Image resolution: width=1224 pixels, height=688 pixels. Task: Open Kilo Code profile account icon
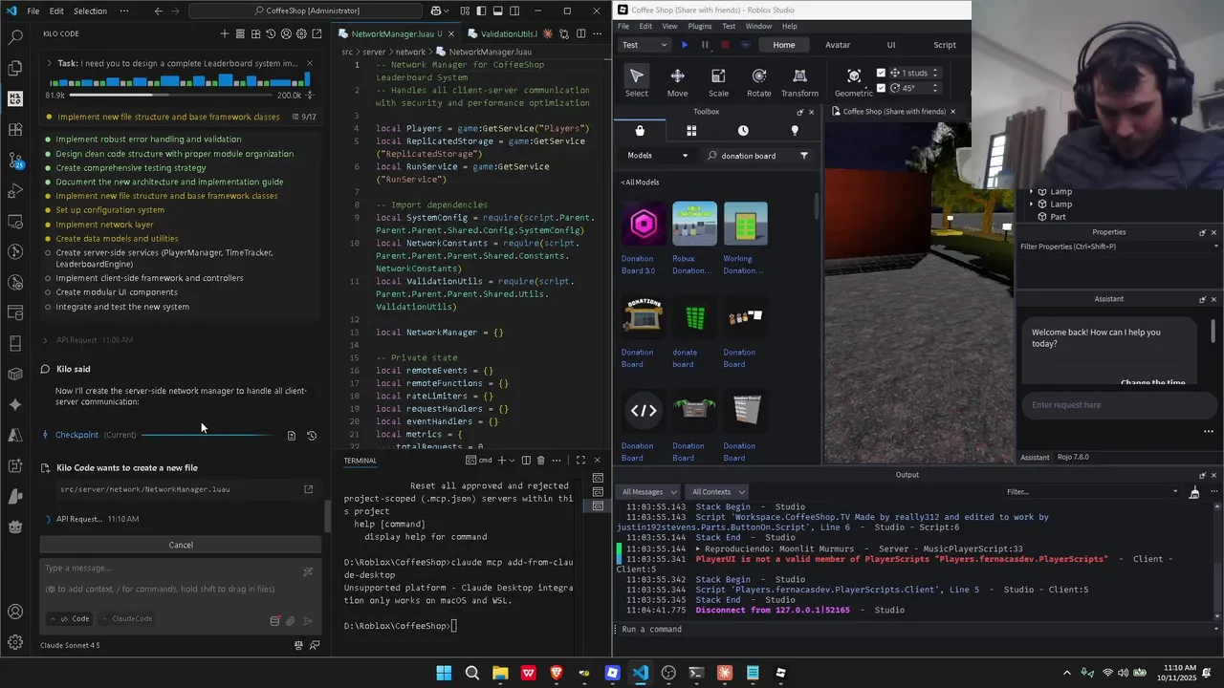tap(286, 33)
